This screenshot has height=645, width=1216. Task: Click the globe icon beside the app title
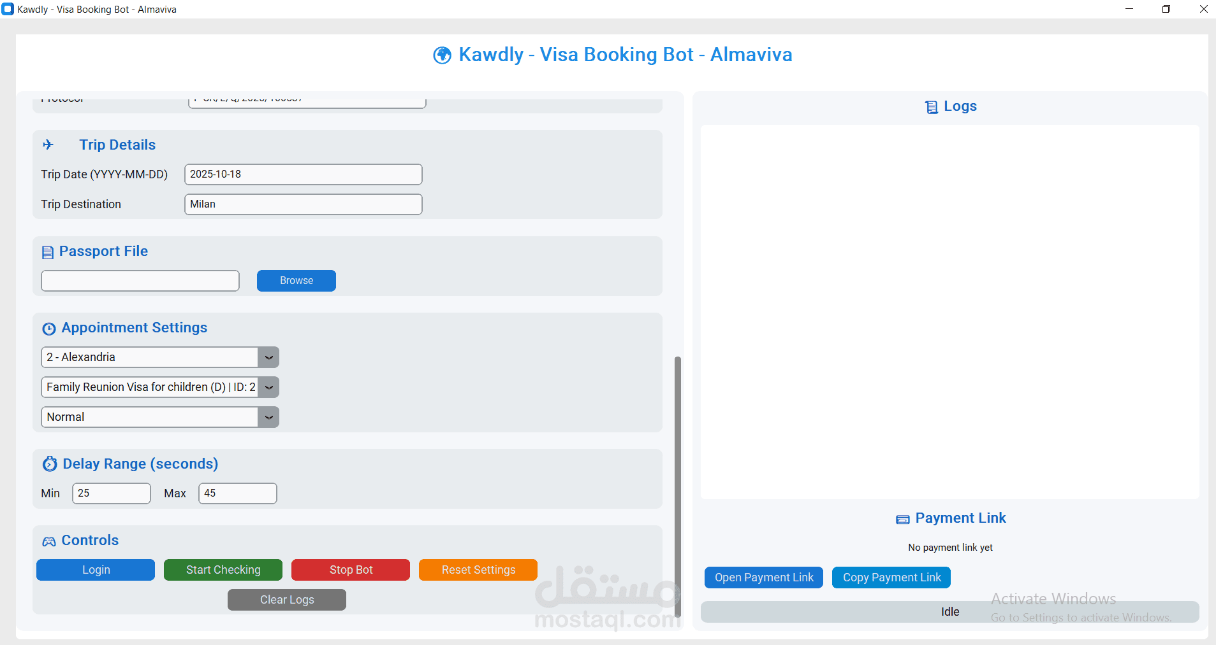pyautogui.click(x=442, y=55)
